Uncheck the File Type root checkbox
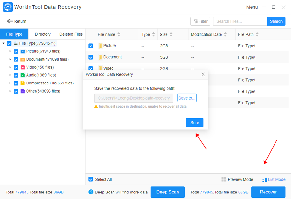Screen dimensions: 291x199 9,43
